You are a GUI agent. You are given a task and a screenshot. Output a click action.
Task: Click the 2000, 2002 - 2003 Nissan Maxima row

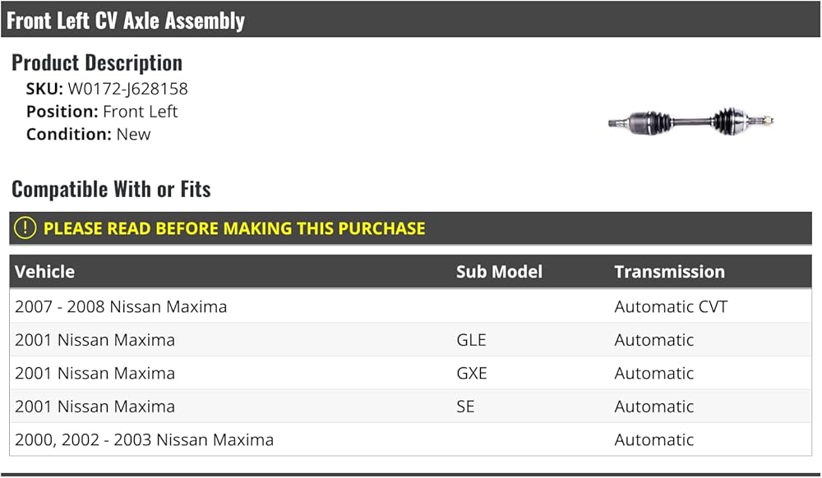click(410, 439)
